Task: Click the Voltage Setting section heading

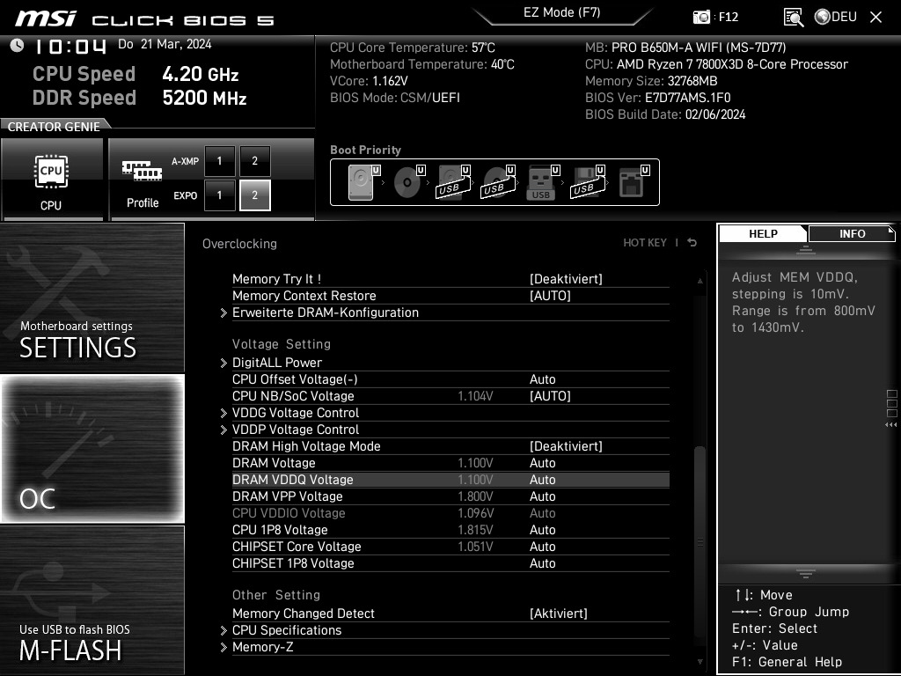Action: pyautogui.click(x=282, y=344)
